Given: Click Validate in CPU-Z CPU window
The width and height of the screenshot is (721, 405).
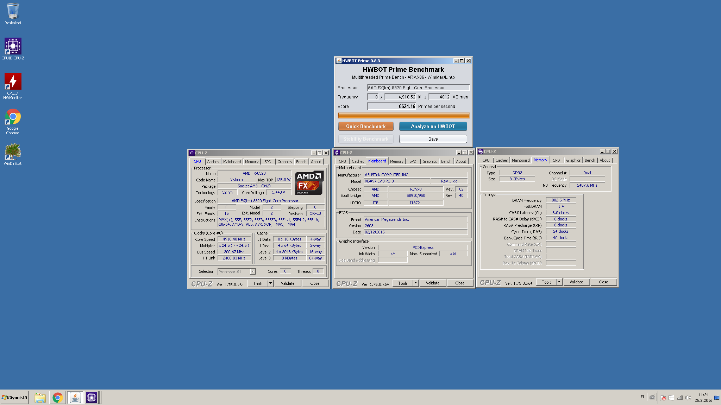Looking at the screenshot, I should 288,283.
